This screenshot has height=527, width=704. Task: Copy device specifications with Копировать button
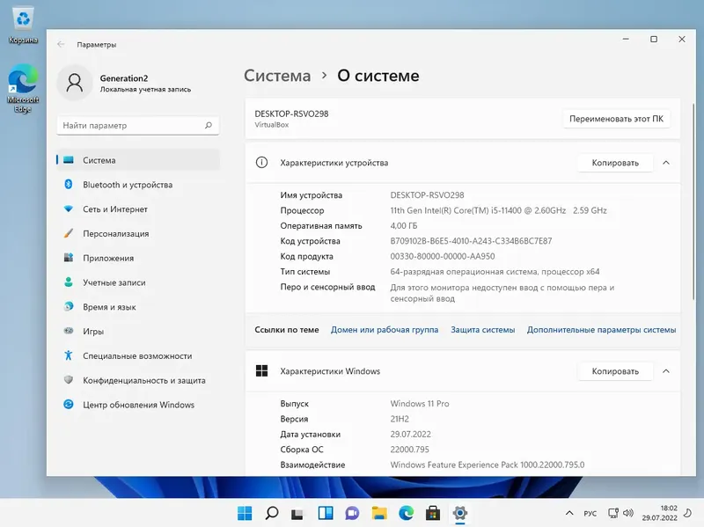(x=614, y=163)
